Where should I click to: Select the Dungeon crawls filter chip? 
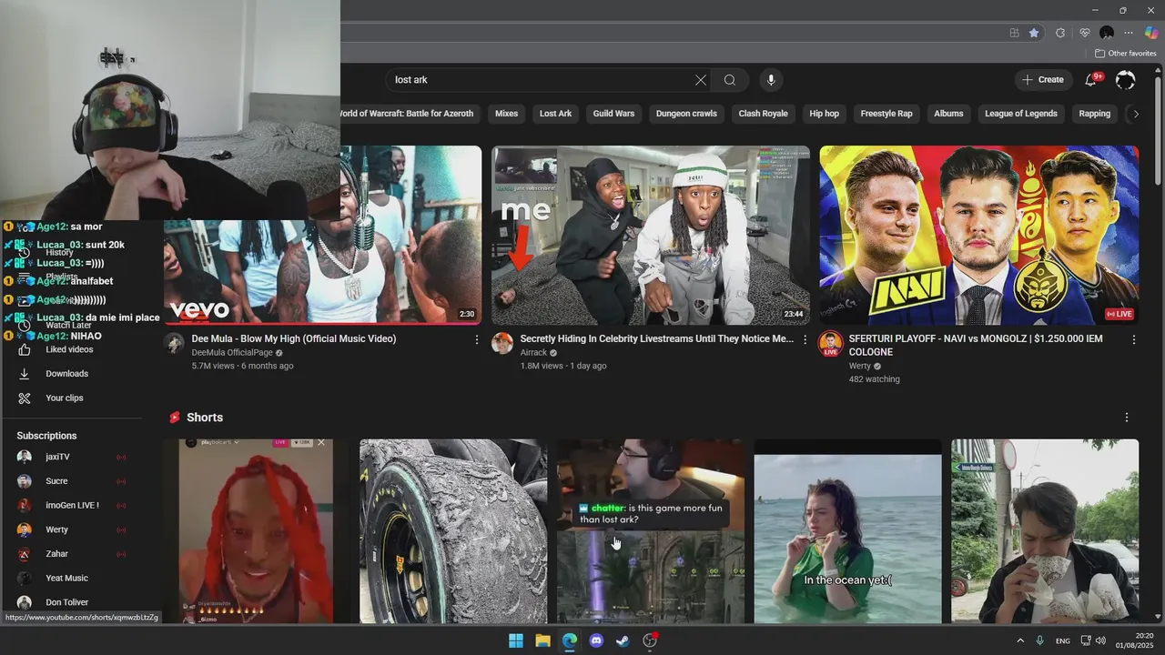coord(686,114)
